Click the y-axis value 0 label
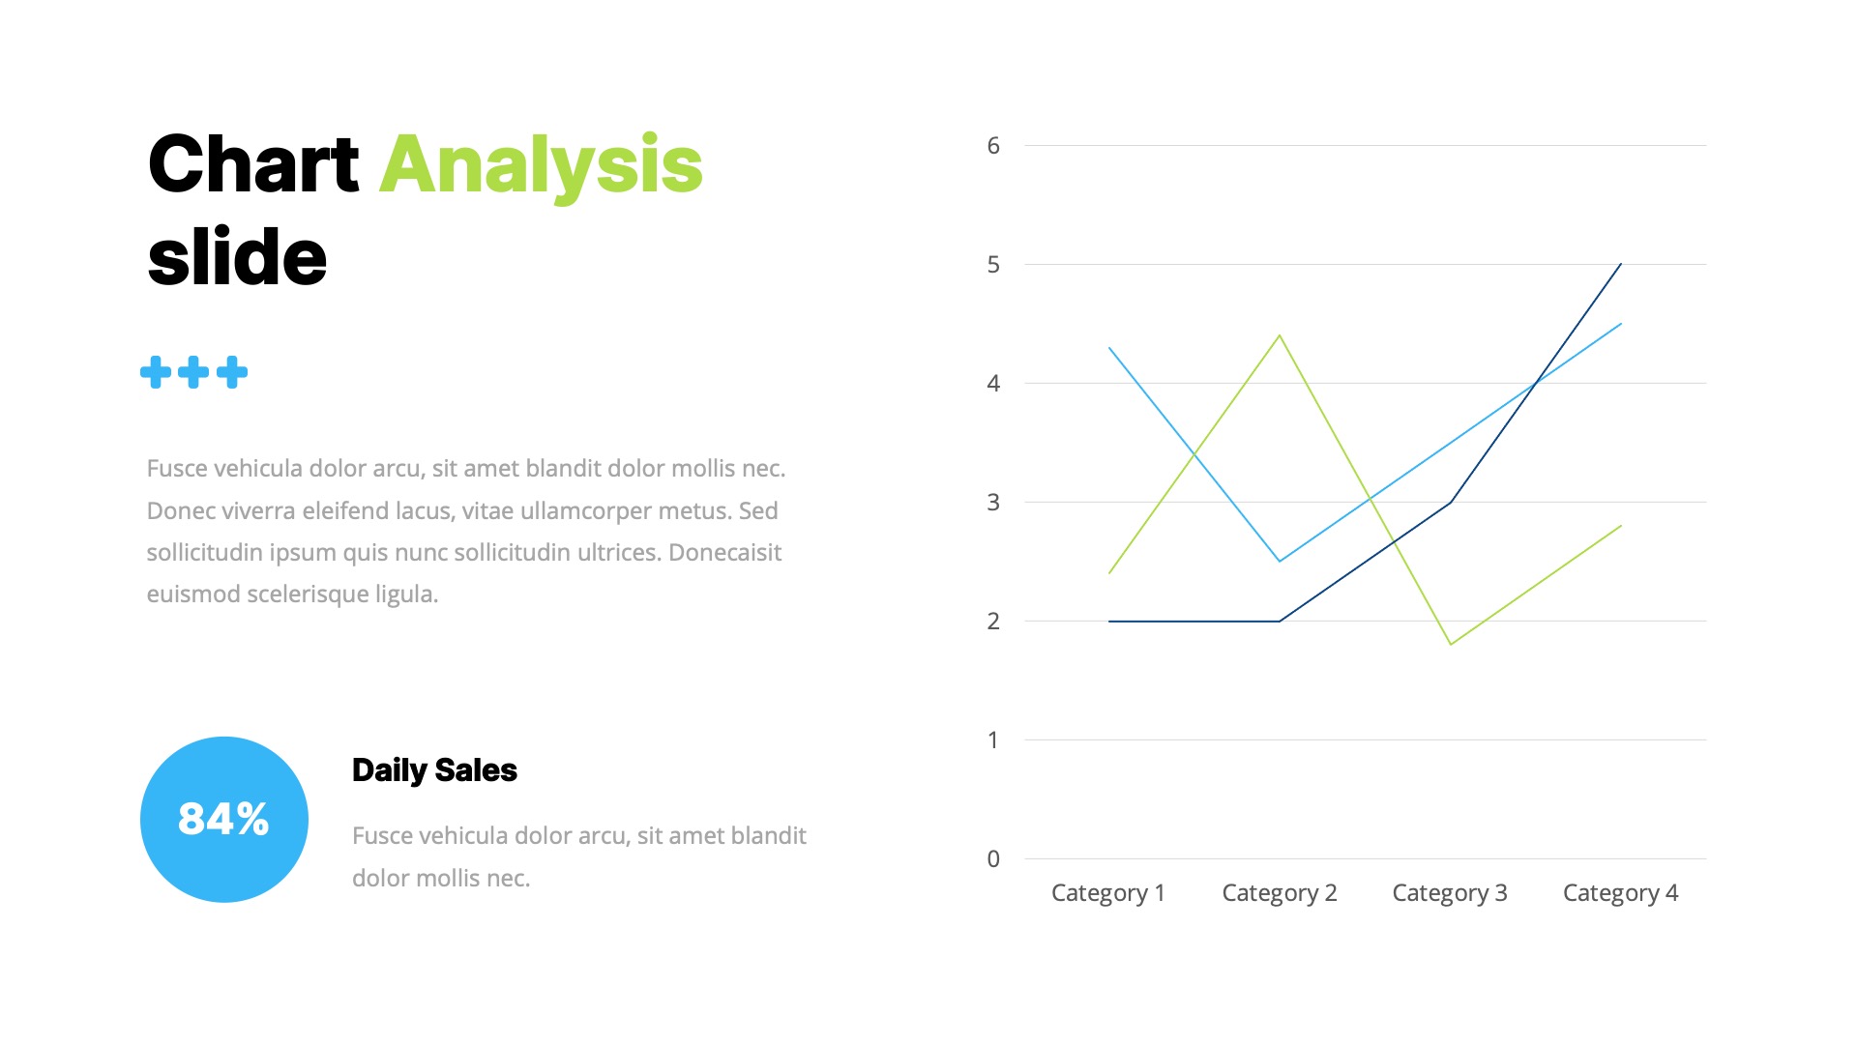The image size is (1857, 1044). tap(993, 859)
